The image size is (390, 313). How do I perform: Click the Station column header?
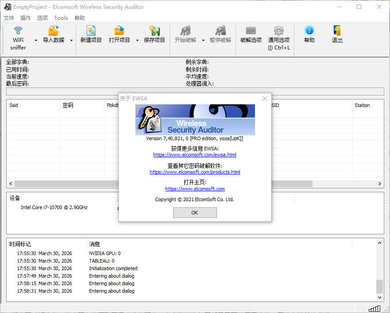(x=368, y=105)
